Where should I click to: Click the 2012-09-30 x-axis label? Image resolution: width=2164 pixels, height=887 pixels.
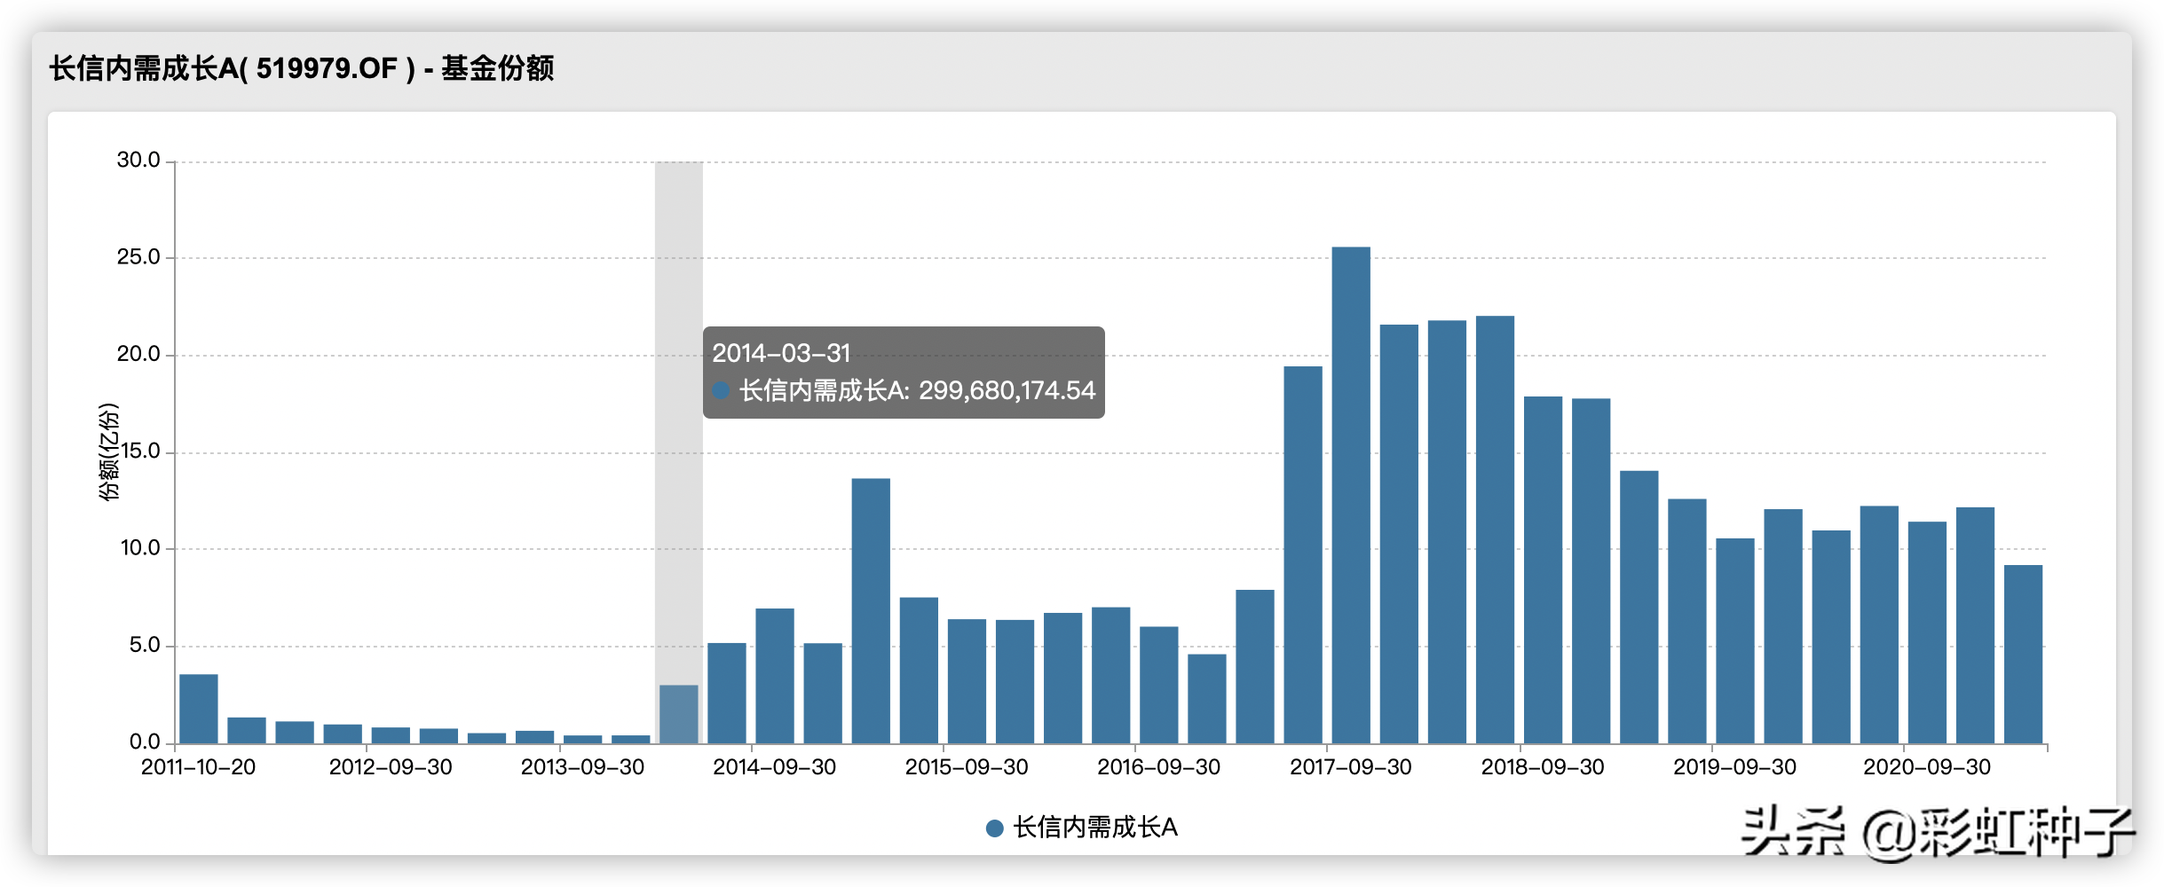[391, 767]
